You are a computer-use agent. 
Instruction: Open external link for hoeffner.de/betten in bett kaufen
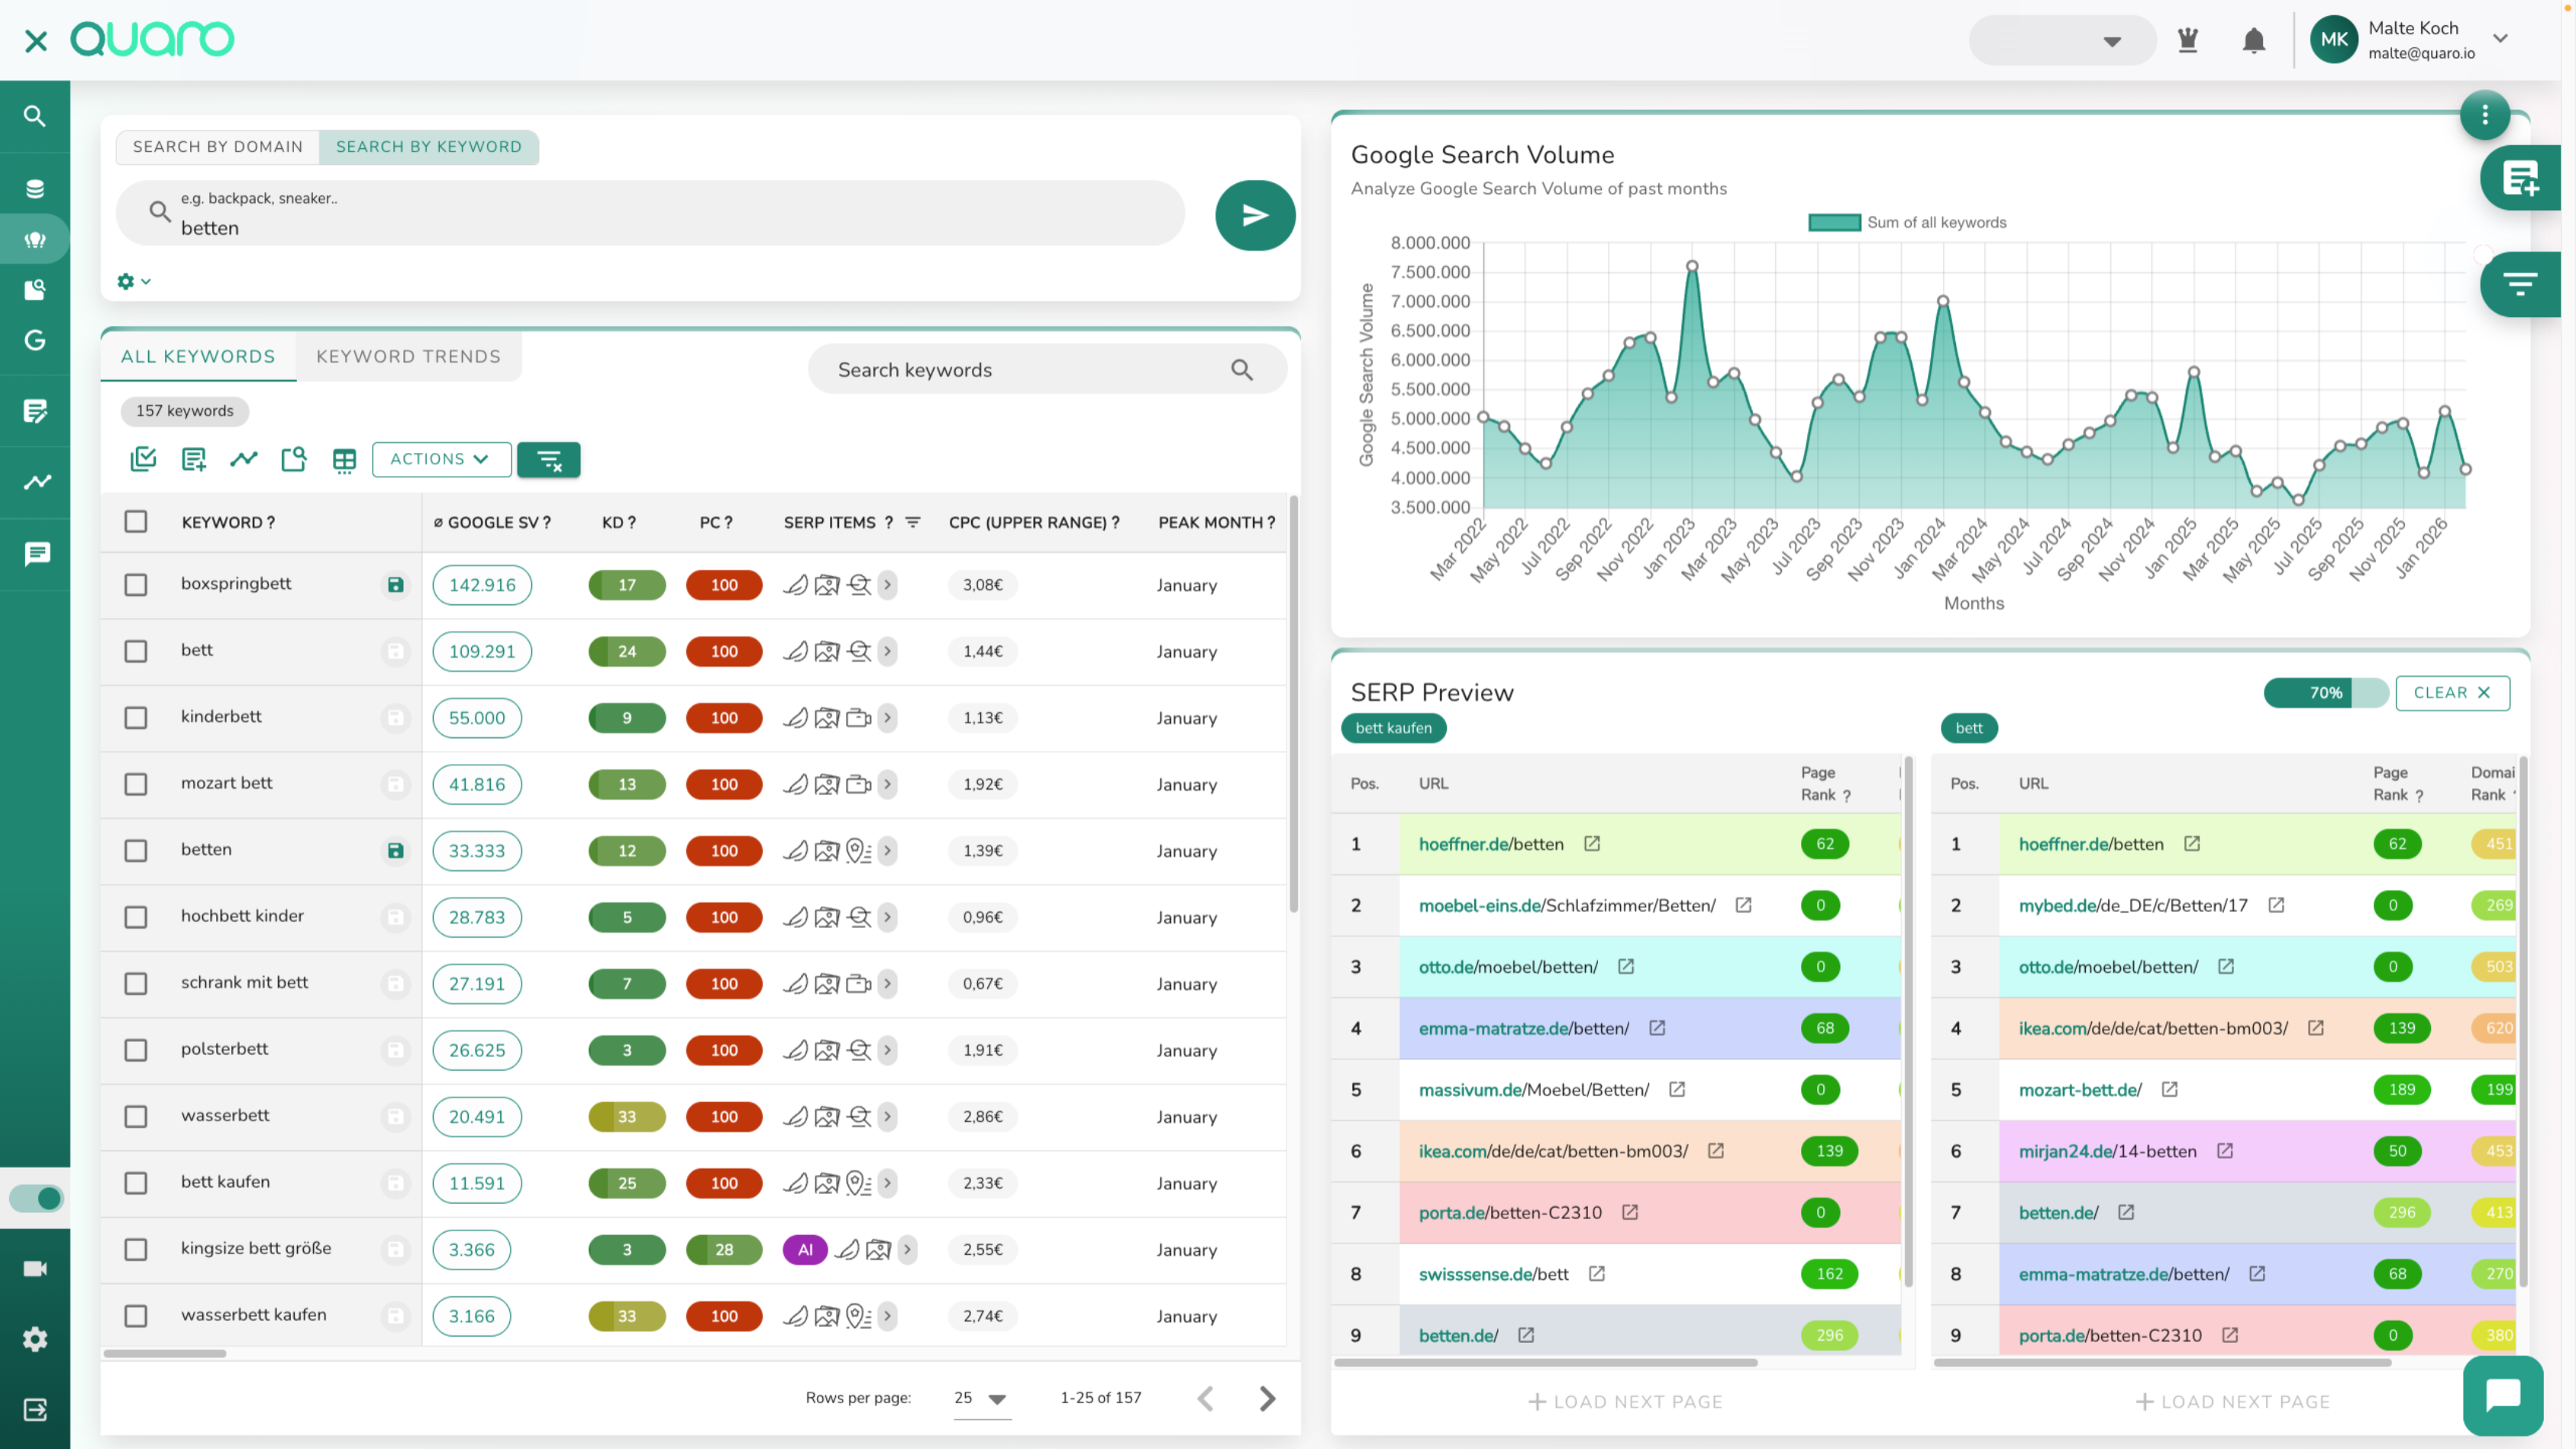pyautogui.click(x=1592, y=843)
